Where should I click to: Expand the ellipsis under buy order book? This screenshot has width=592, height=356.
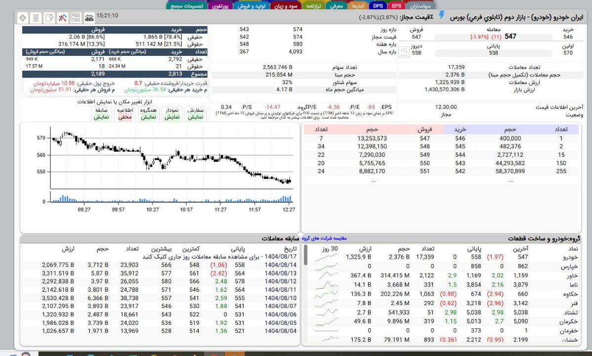[510, 181]
